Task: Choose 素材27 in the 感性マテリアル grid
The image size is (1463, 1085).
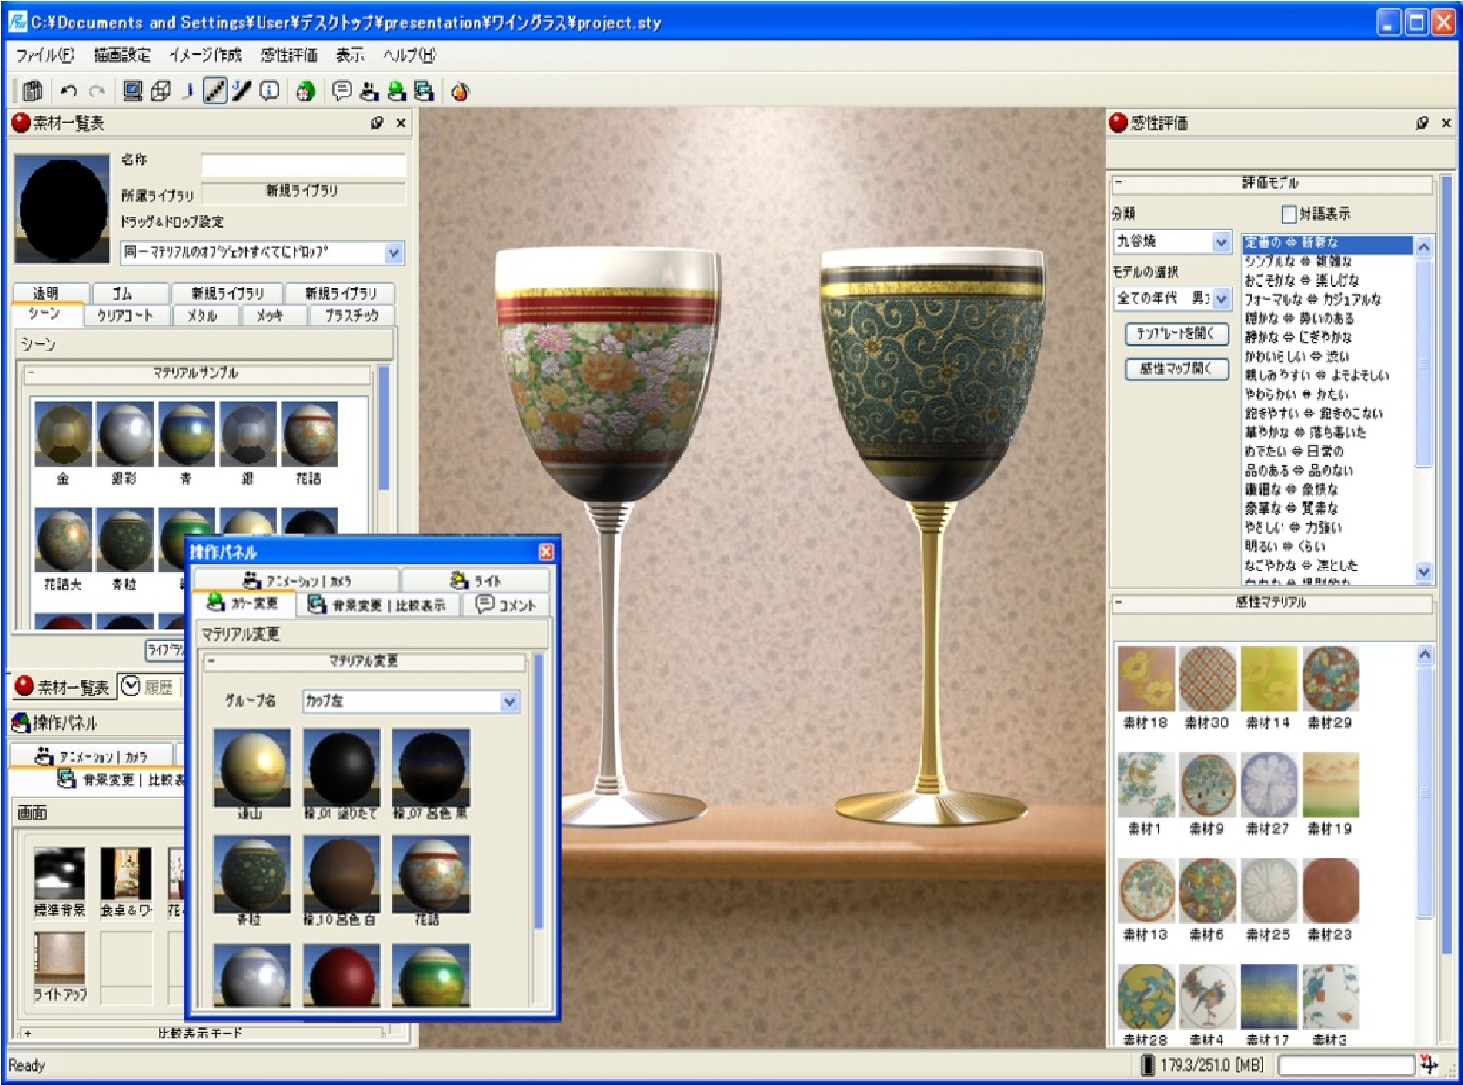Action: coord(1269,783)
